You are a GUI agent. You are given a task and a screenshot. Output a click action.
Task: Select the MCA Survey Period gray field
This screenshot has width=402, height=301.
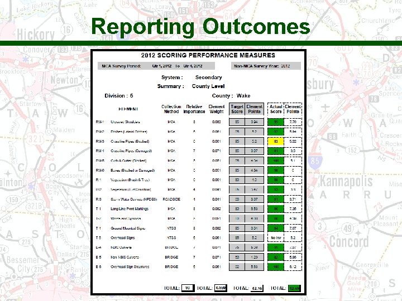[x=156, y=66]
